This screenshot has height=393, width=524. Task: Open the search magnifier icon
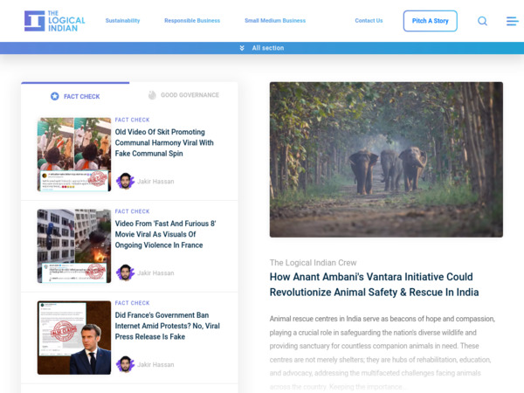(x=482, y=21)
